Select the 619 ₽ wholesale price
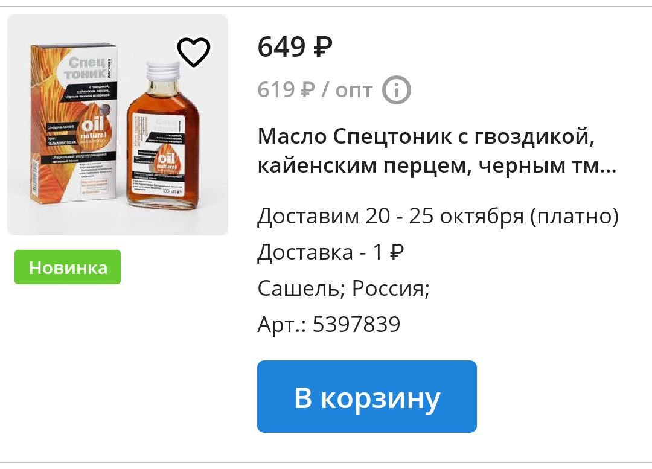 click(286, 90)
